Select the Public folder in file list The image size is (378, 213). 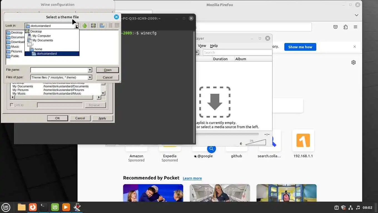(x=13, y=56)
